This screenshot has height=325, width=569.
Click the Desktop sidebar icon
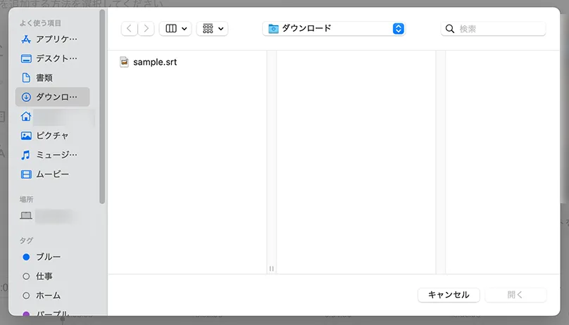coord(26,58)
